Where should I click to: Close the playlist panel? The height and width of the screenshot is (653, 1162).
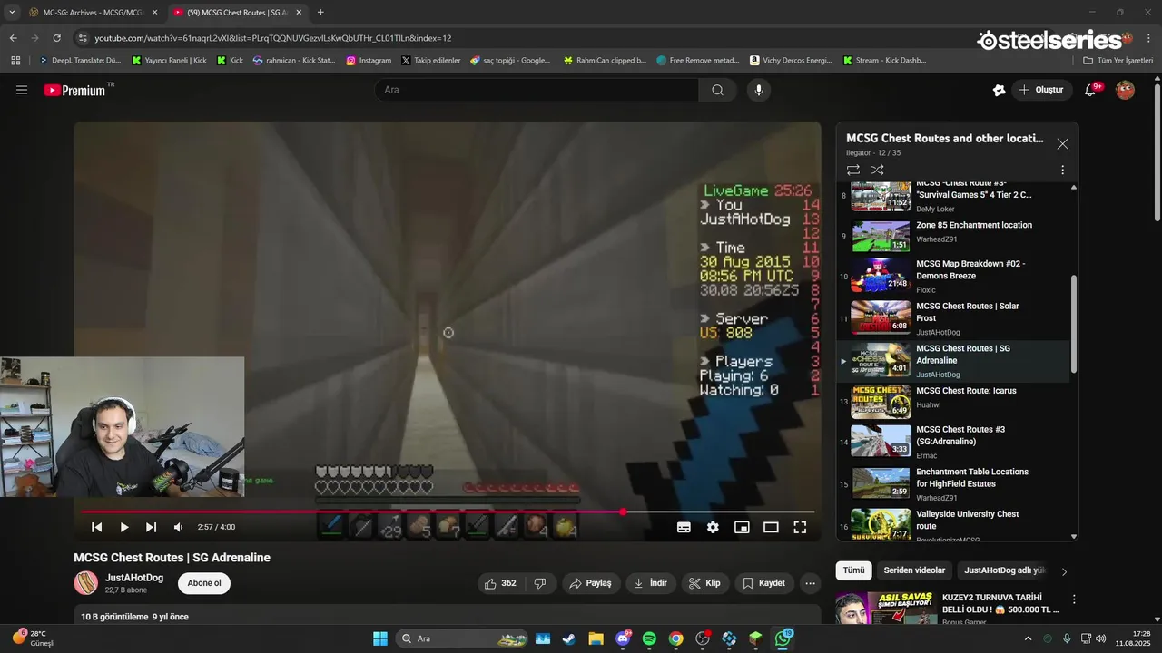1062,144
